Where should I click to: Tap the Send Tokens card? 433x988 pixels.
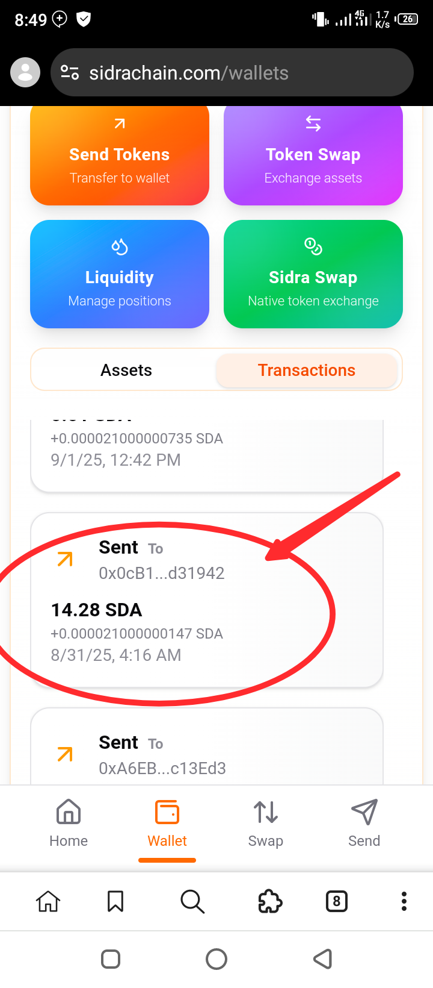(120, 156)
